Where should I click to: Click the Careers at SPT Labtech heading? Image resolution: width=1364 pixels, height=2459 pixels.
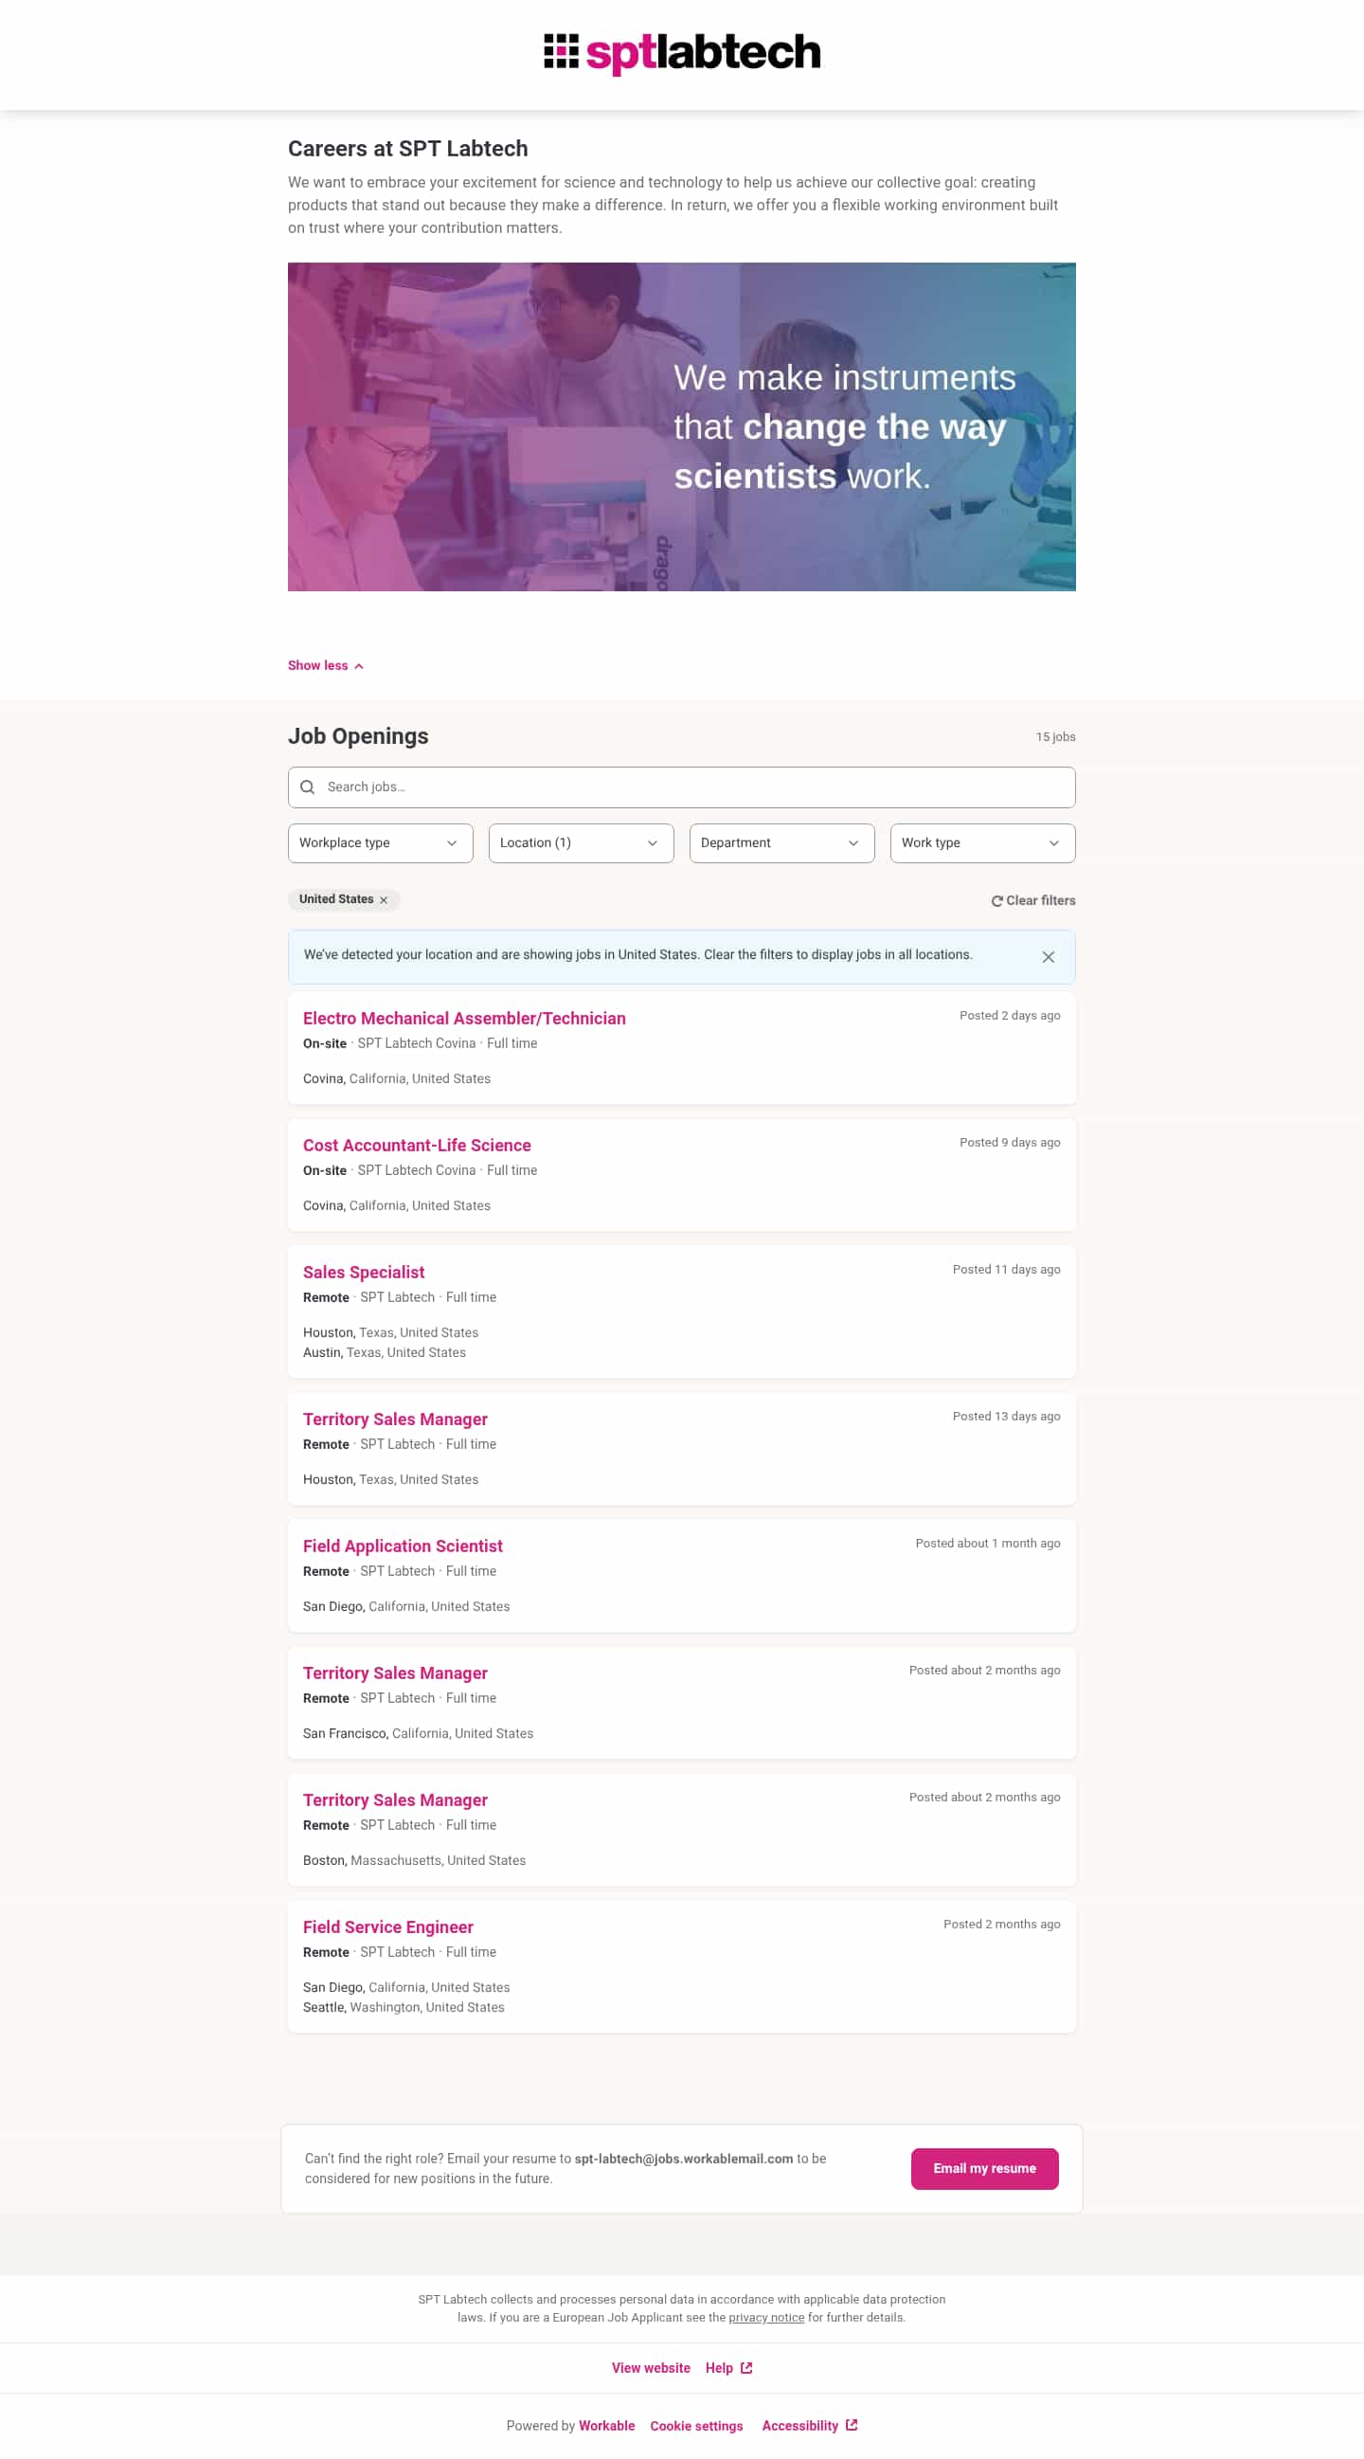(407, 149)
